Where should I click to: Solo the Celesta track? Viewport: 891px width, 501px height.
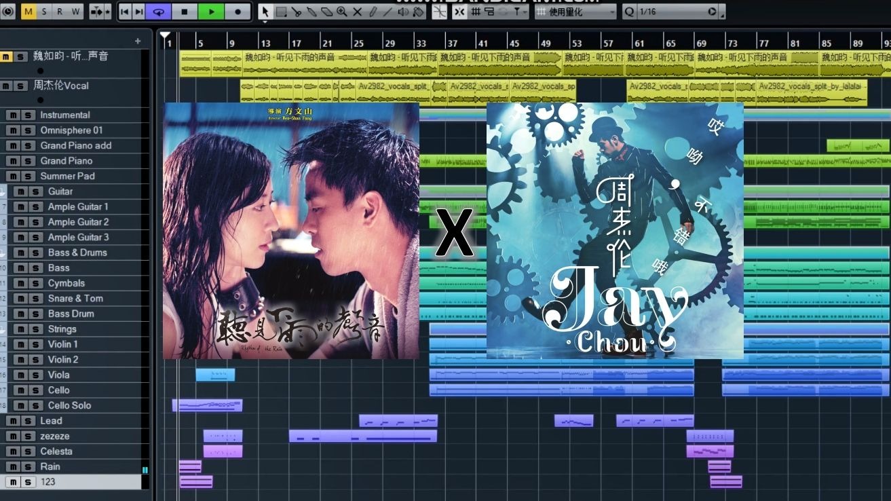[28, 451]
